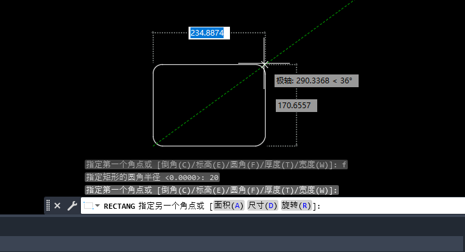
Task: Click the rectangle command icon in command line
Action: 89,206
